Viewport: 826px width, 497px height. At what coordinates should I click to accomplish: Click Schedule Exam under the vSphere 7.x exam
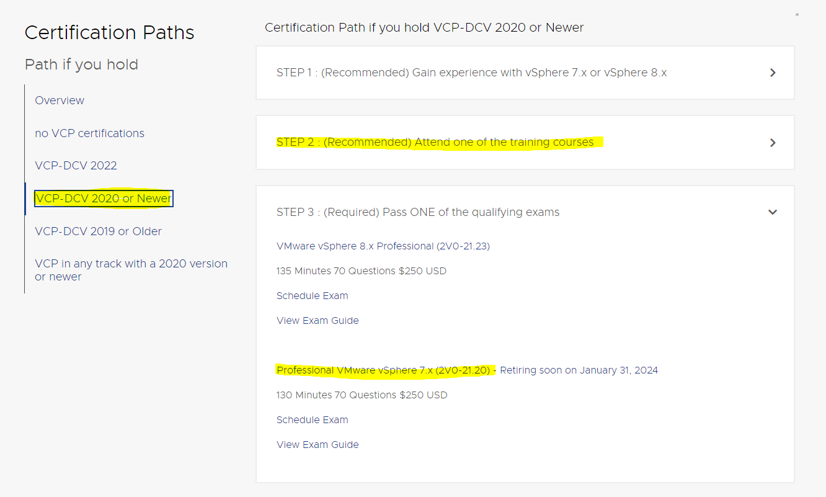coord(313,420)
